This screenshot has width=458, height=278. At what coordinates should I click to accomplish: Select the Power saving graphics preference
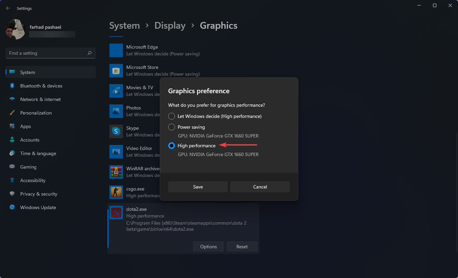point(171,127)
